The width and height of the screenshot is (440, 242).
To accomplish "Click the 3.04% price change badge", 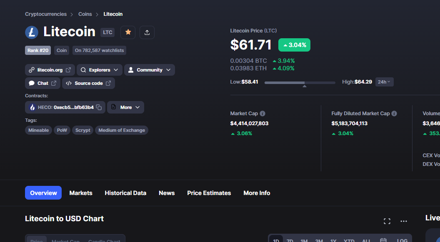I will pyautogui.click(x=294, y=45).
